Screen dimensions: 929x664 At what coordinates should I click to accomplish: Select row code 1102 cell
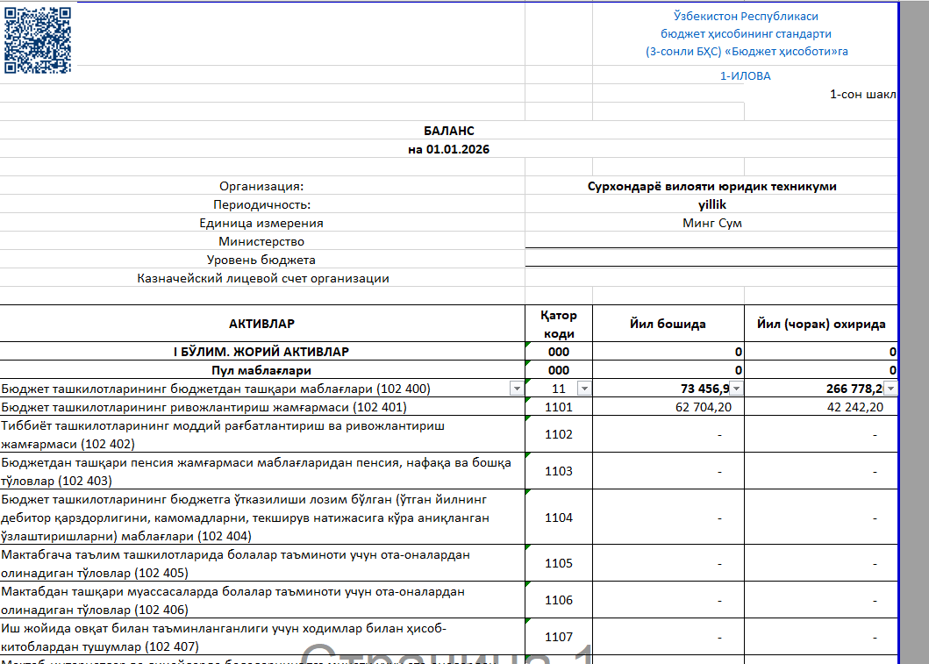coord(559,434)
